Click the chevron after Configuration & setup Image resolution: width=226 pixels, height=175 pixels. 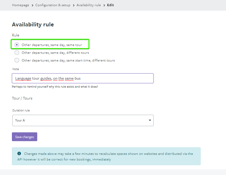tap(74, 5)
